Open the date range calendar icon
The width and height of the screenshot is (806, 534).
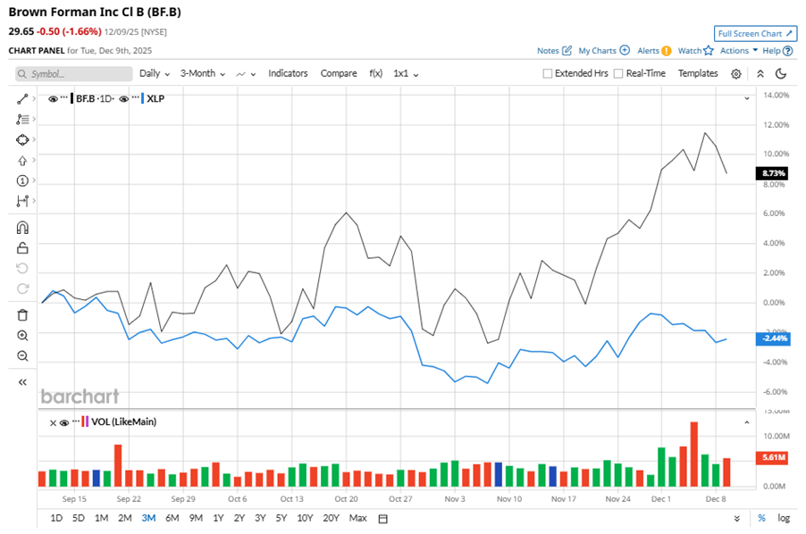(383, 519)
